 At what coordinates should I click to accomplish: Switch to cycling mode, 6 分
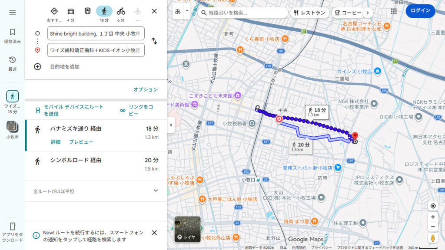121,14
